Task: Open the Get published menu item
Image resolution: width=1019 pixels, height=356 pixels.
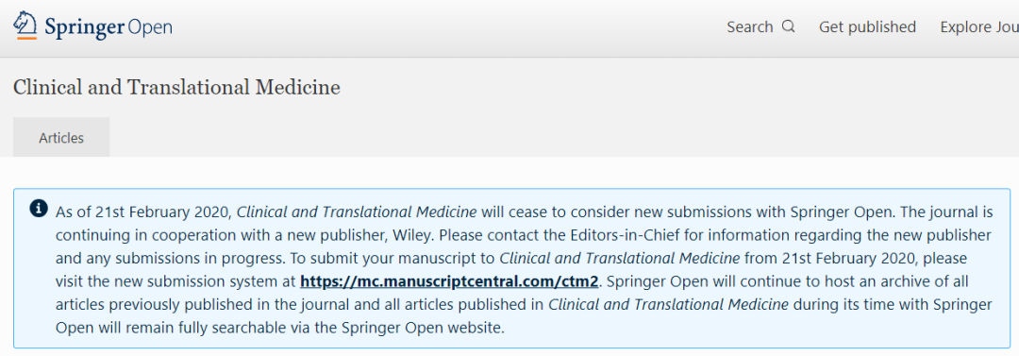Action: click(867, 26)
